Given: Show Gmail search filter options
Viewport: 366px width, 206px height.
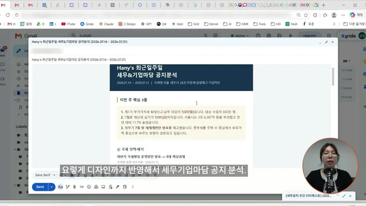Looking at the screenshot, I should click(215, 35).
